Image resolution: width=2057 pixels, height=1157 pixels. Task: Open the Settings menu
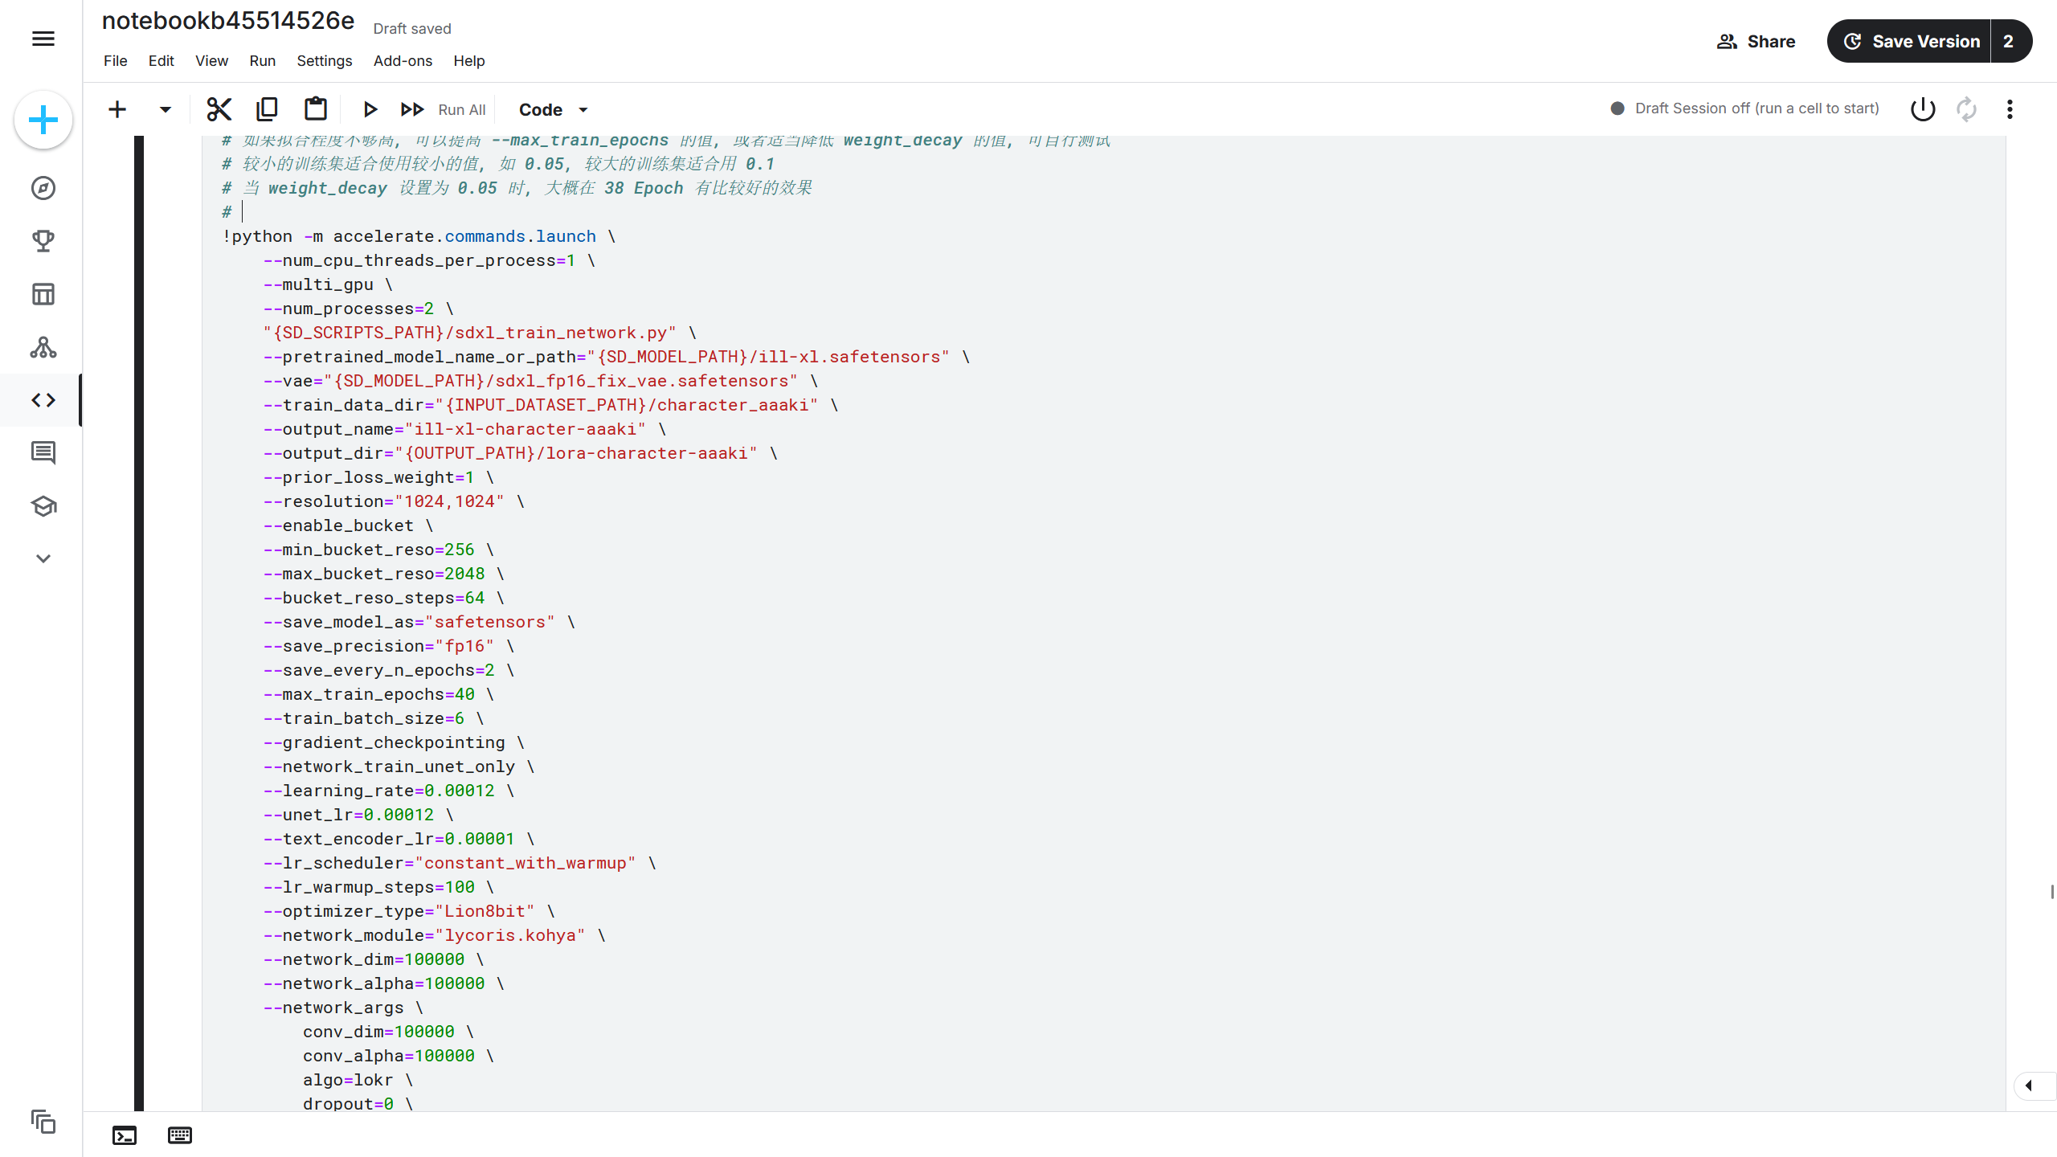[x=324, y=61]
